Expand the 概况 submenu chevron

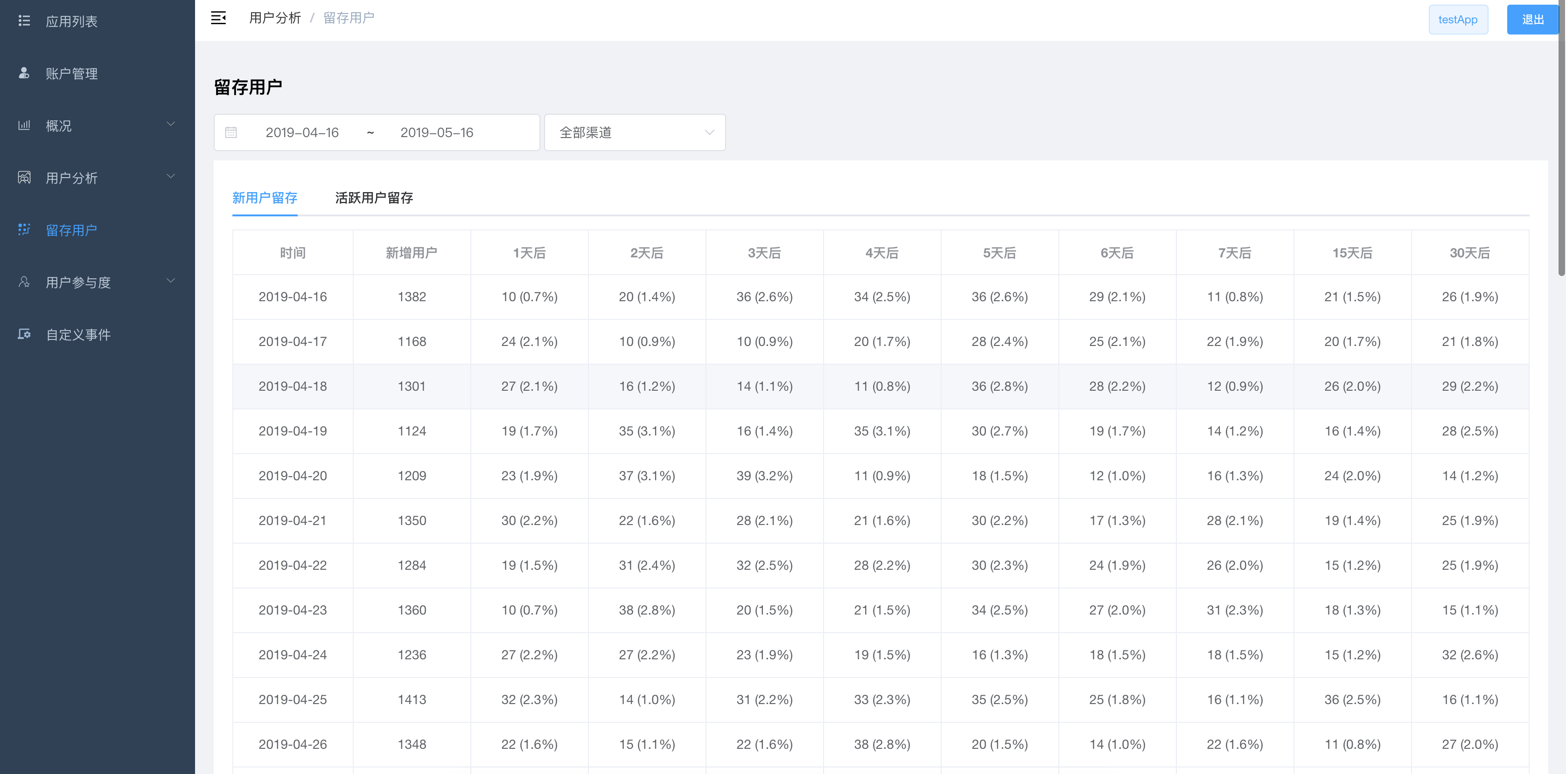(x=171, y=124)
